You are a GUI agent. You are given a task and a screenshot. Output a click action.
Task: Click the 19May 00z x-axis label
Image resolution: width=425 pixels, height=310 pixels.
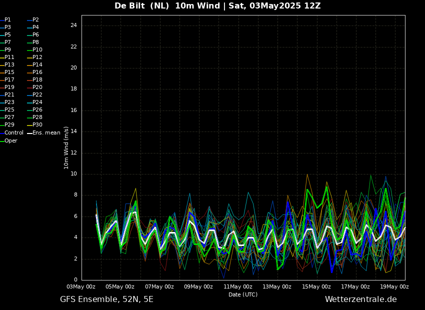394,287
